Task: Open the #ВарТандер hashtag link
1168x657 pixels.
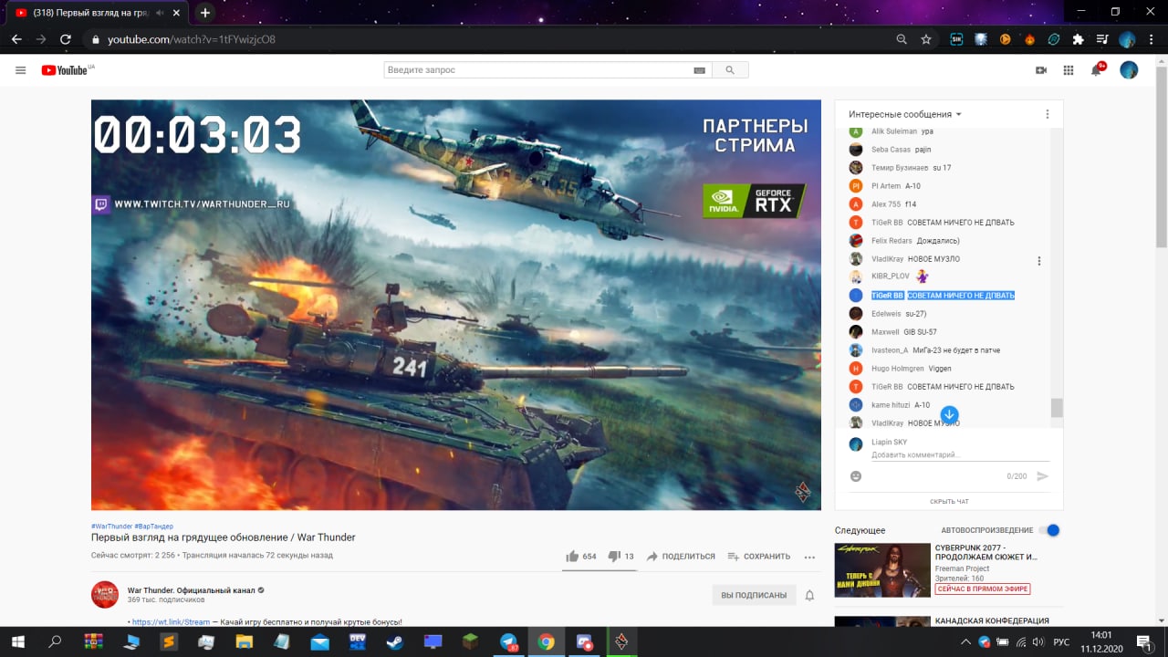Action: [x=154, y=527]
